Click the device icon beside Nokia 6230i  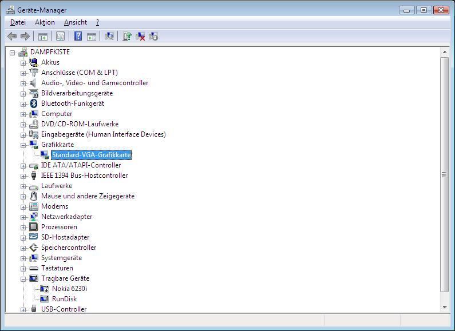45,289
